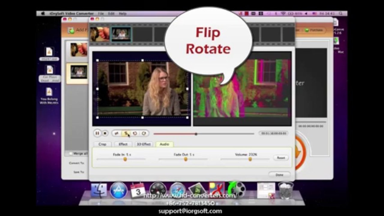Screen dimensions: 384x216
Task: Open Safari from the Dock
Action: 178,190
